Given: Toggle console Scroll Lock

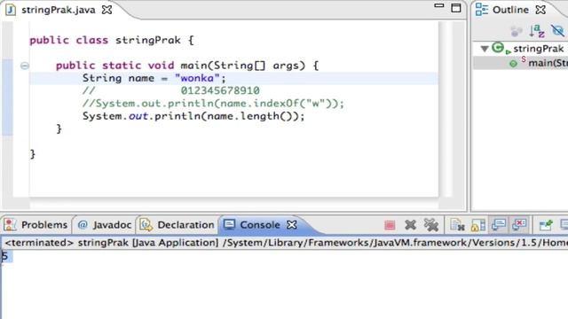Looking at the screenshot, I should pos(477,225).
